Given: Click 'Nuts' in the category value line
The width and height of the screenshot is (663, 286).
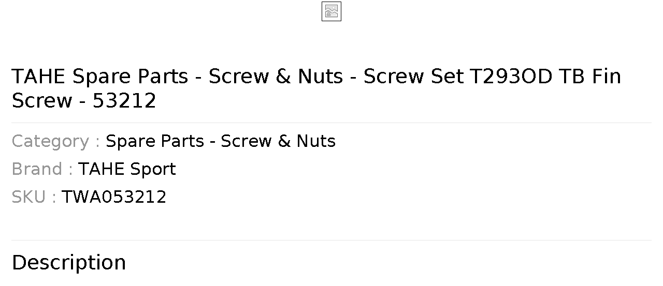Looking at the screenshot, I should coord(316,141).
